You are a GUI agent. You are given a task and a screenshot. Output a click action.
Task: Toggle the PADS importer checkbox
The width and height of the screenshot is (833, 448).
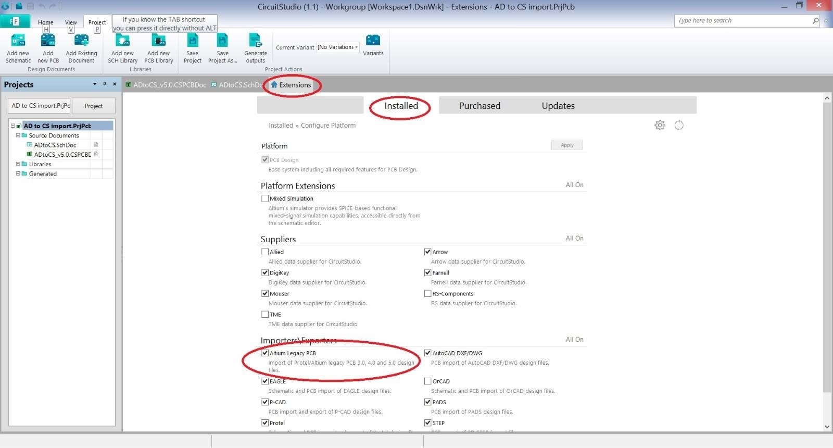(427, 402)
